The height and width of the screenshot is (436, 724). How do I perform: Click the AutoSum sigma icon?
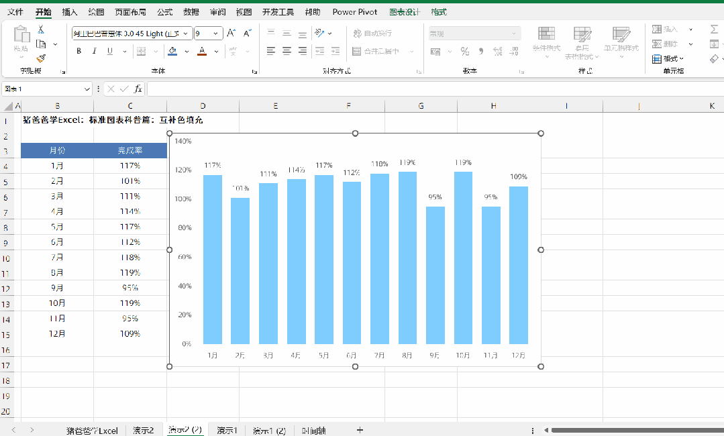(x=715, y=29)
